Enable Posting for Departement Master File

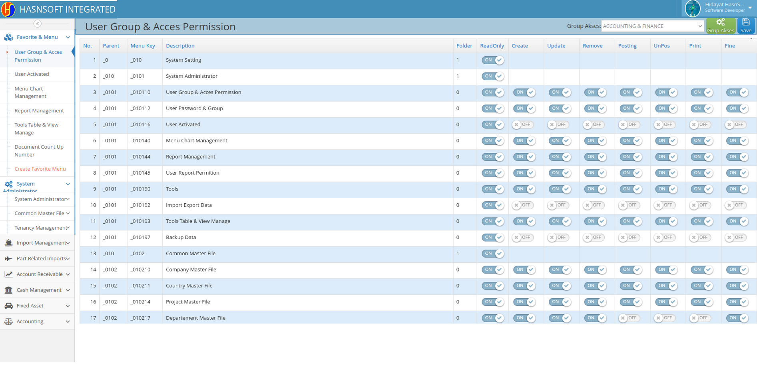click(629, 318)
